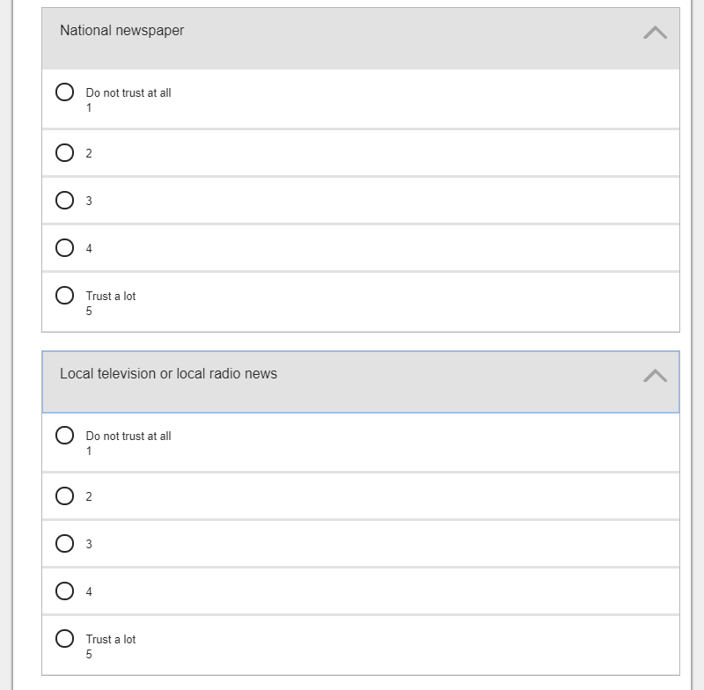This screenshot has width=704, height=690.
Task: Click 'Trust a lot' label under National newspaper
Action: click(111, 297)
